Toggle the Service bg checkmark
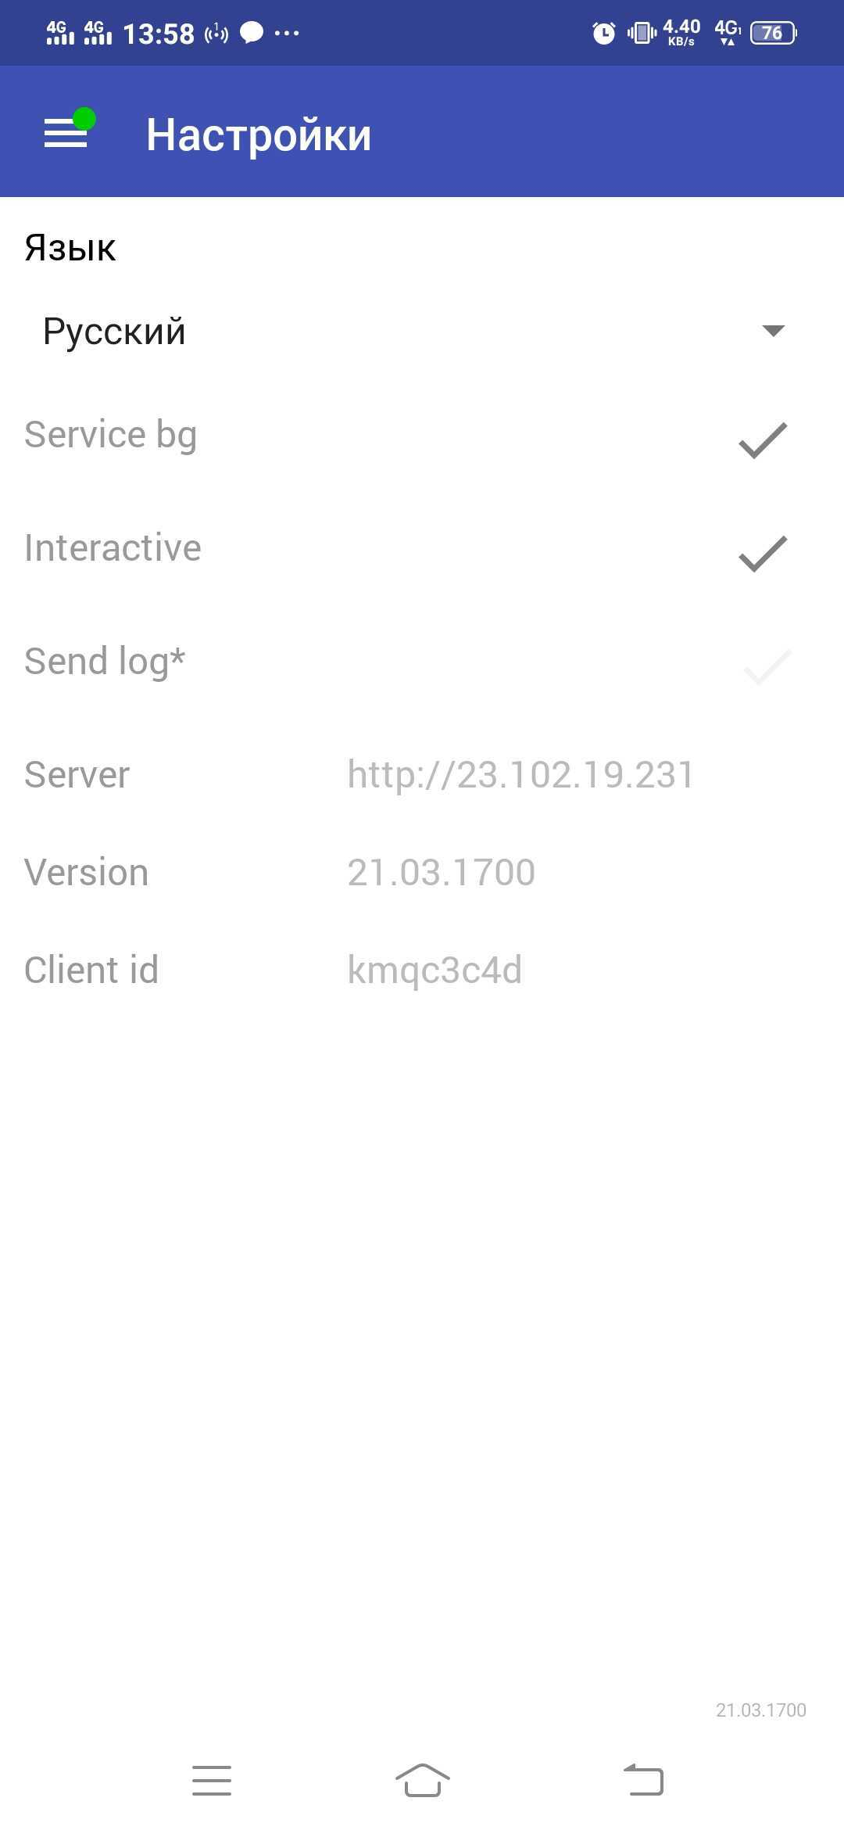Viewport: 844px width, 1830px height. (763, 440)
